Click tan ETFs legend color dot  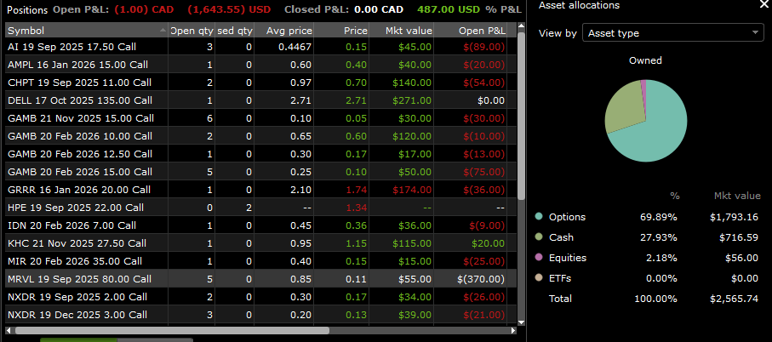pyautogui.click(x=539, y=278)
